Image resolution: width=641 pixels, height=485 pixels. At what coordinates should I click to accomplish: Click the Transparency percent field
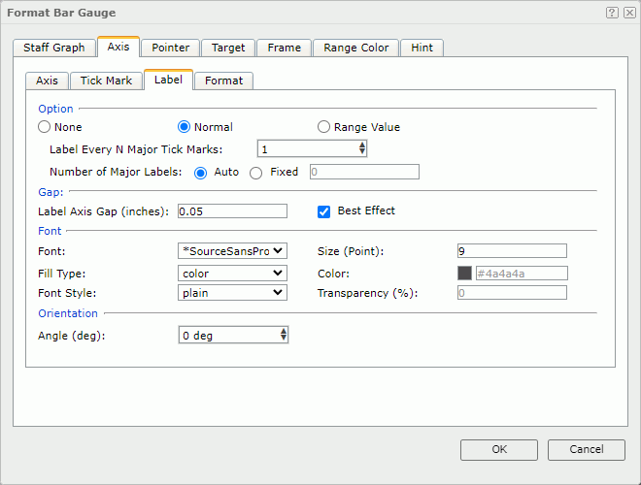pyautogui.click(x=512, y=293)
